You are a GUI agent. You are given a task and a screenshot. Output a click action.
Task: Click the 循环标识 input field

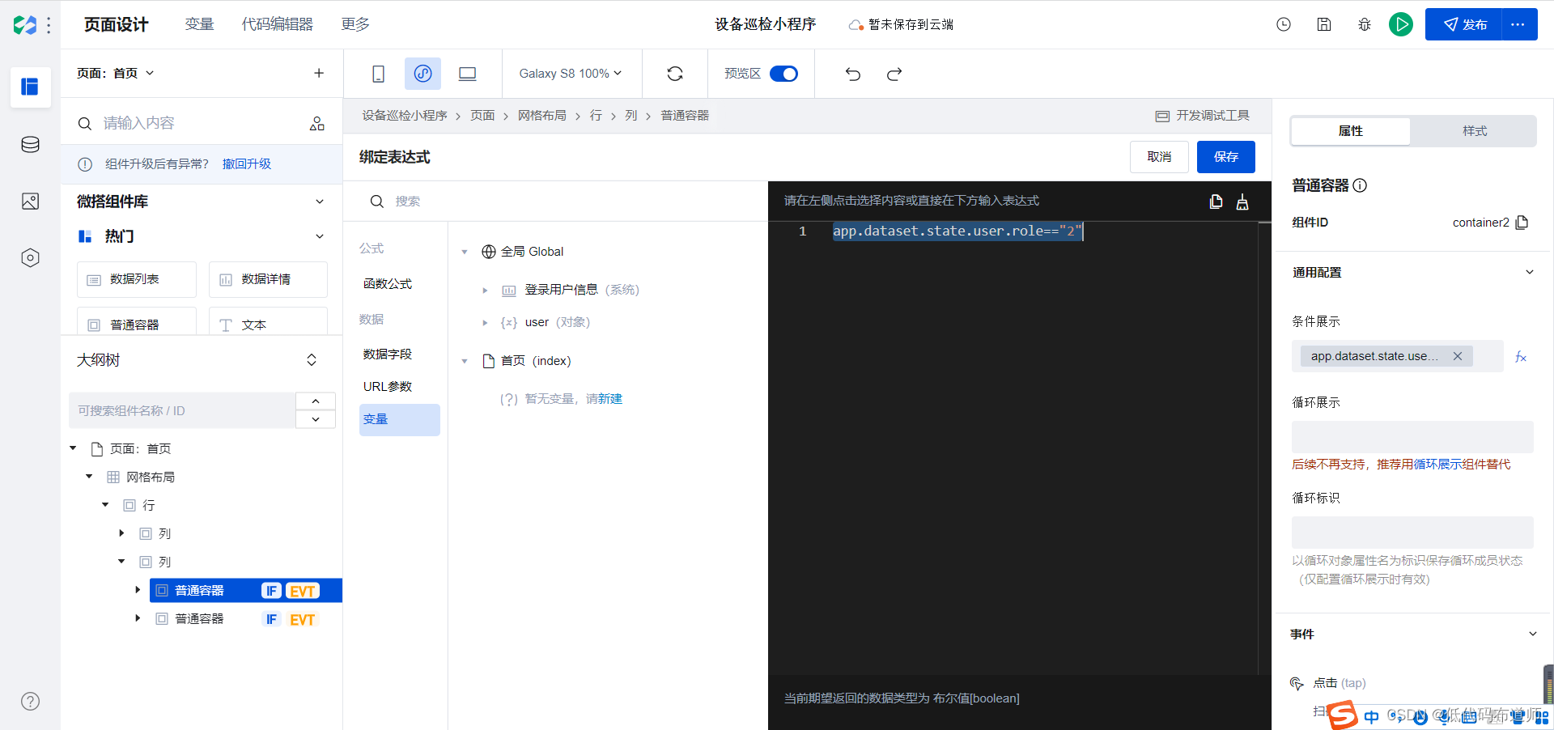(1412, 533)
